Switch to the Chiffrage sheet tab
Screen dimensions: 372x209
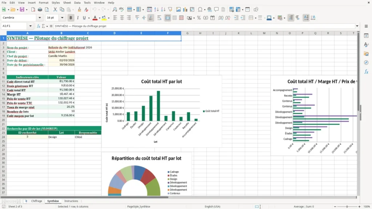(x=37, y=201)
